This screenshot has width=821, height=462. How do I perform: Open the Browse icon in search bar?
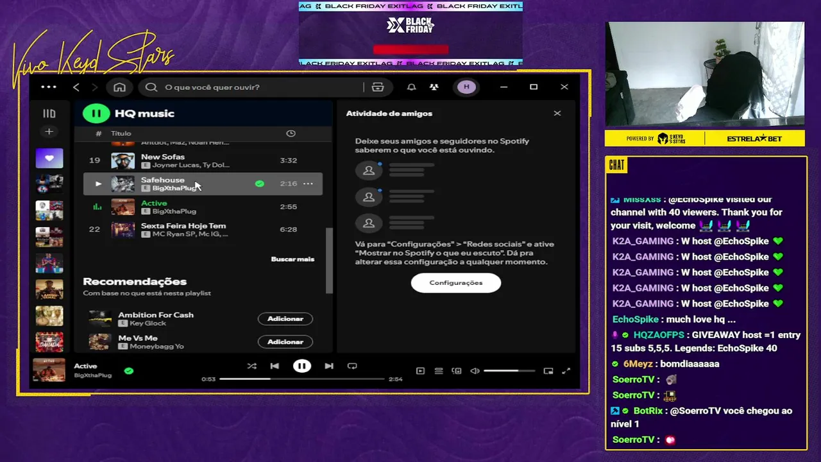pos(378,87)
